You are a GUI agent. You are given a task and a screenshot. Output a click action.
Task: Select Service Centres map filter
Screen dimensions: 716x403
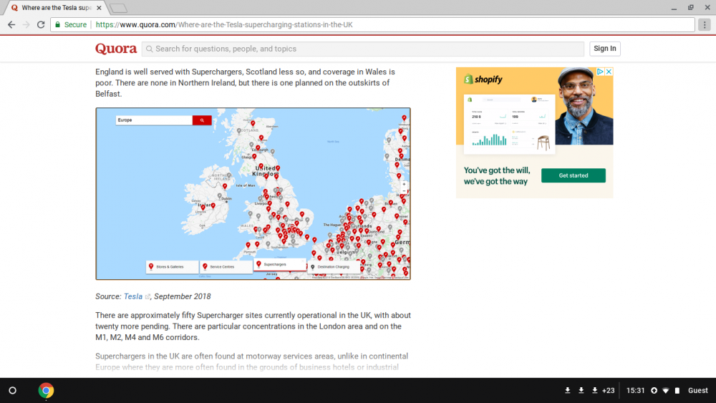226,266
